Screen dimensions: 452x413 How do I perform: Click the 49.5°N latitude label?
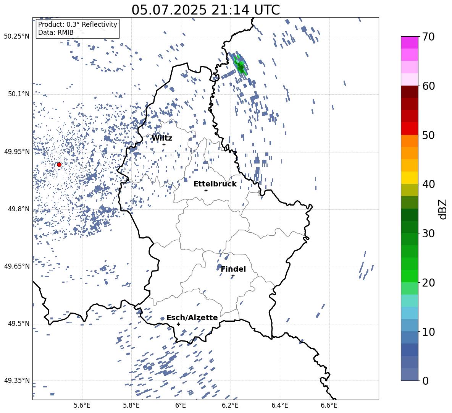[19, 323]
